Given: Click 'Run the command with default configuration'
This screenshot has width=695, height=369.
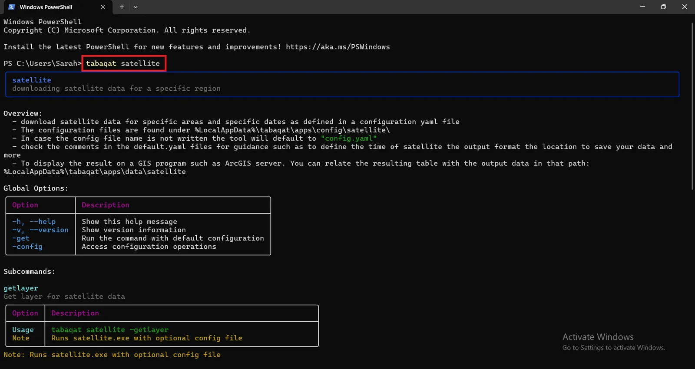Looking at the screenshot, I should click(x=173, y=238).
